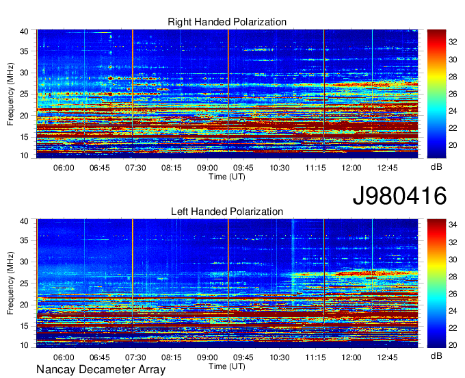
Task: Click 09:45 time tick on Right Handed plot
Action: coord(243,168)
